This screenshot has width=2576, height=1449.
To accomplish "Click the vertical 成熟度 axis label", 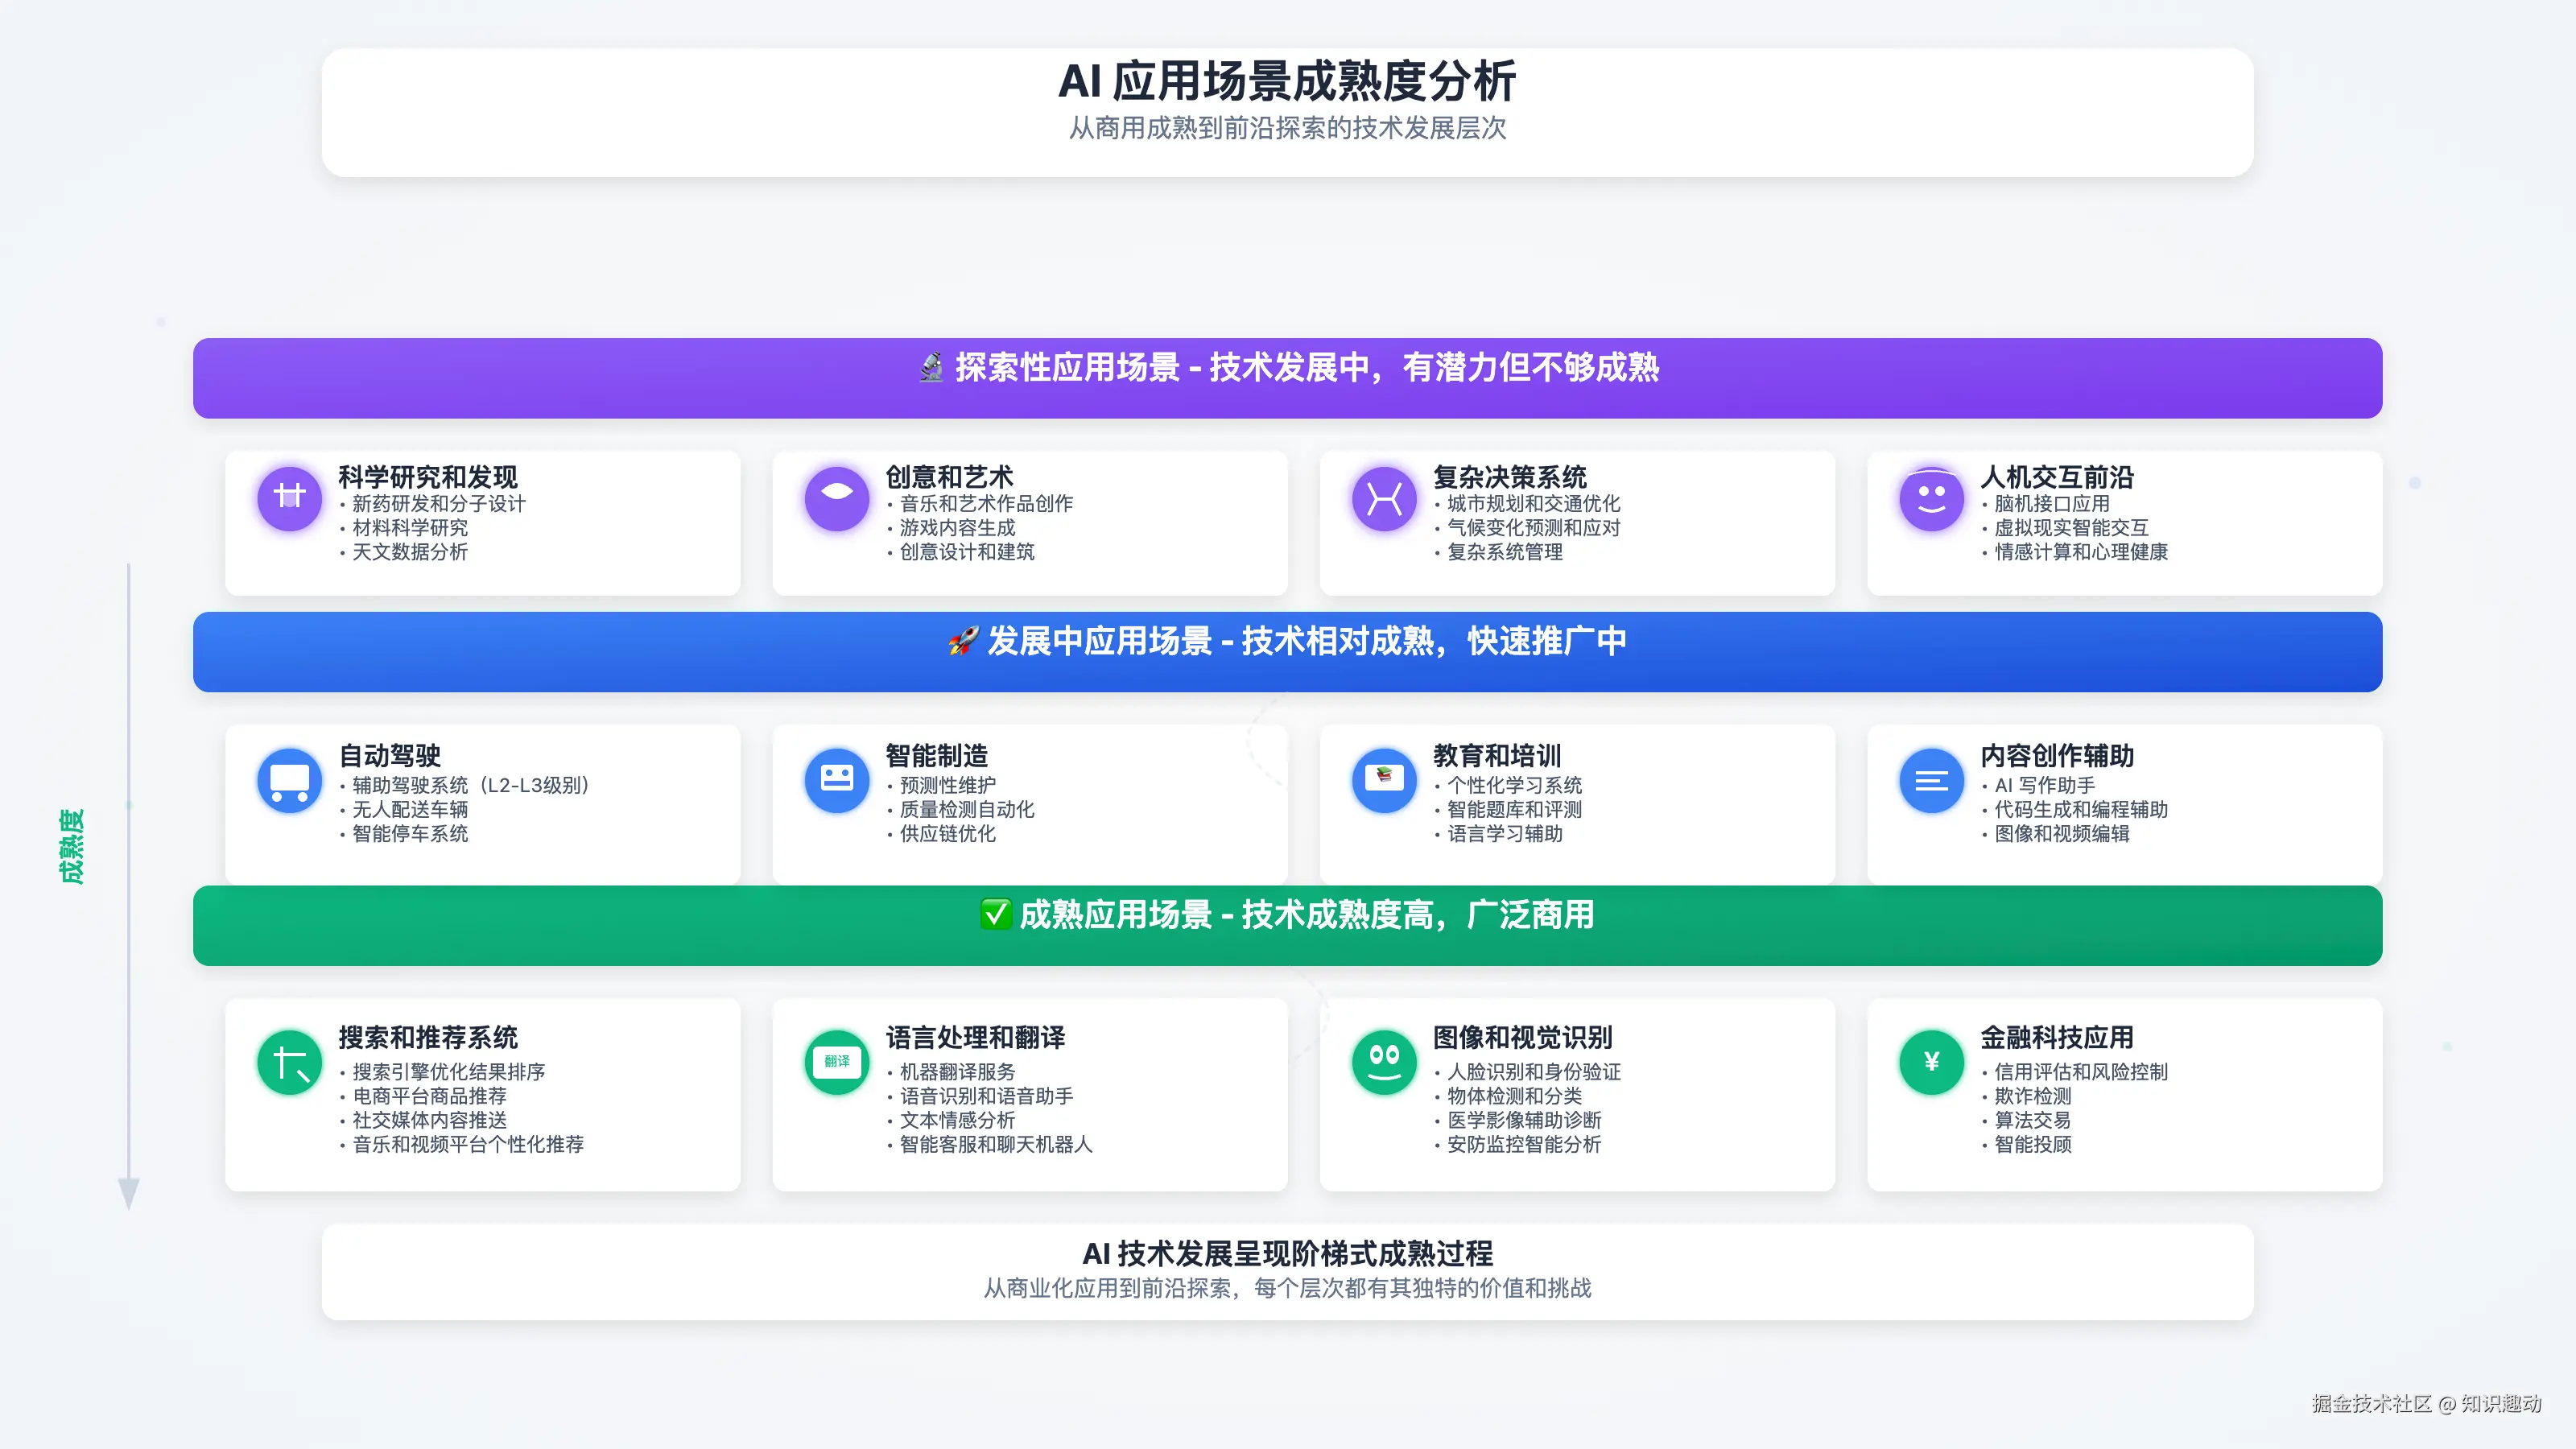I will [x=72, y=846].
